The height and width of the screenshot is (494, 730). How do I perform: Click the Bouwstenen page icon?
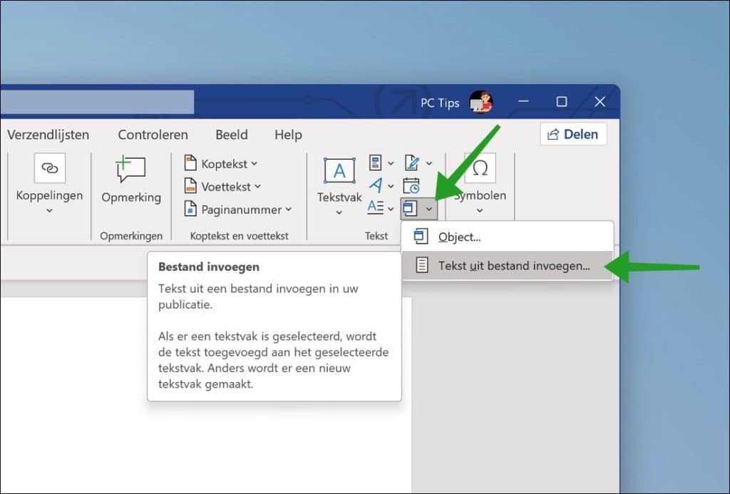click(376, 163)
